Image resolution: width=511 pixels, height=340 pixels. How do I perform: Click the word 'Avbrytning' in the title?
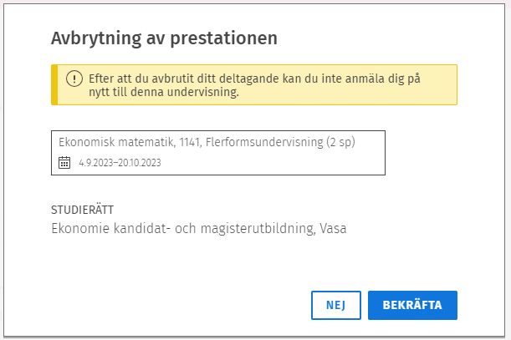pyautogui.click(x=91, y=38)
